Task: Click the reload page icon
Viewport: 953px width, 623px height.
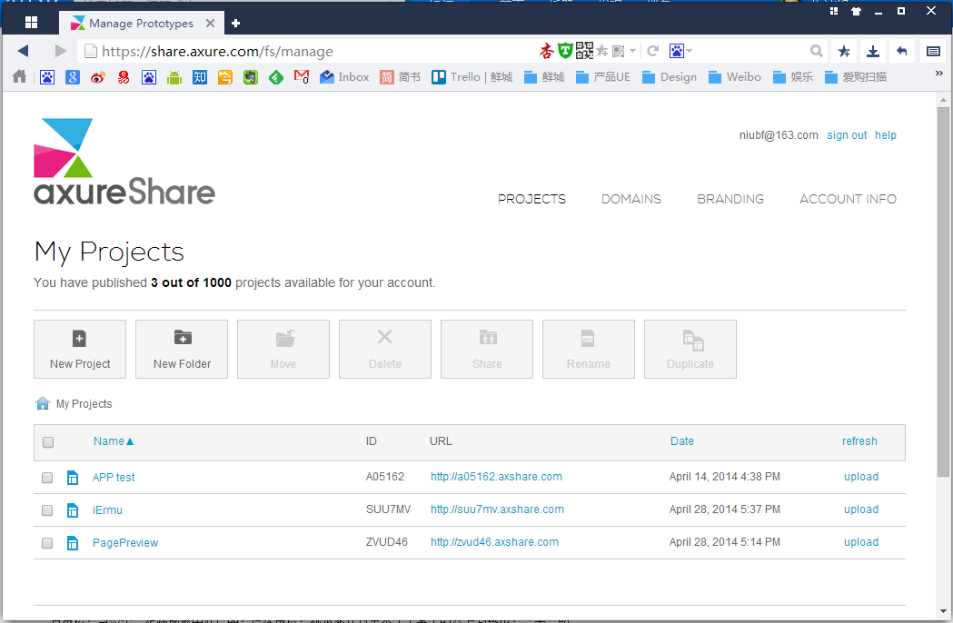Action: pyautogui.click(x=652, y=51)
